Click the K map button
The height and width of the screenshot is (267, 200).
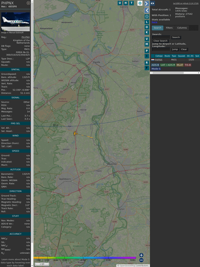click(147, 32)
